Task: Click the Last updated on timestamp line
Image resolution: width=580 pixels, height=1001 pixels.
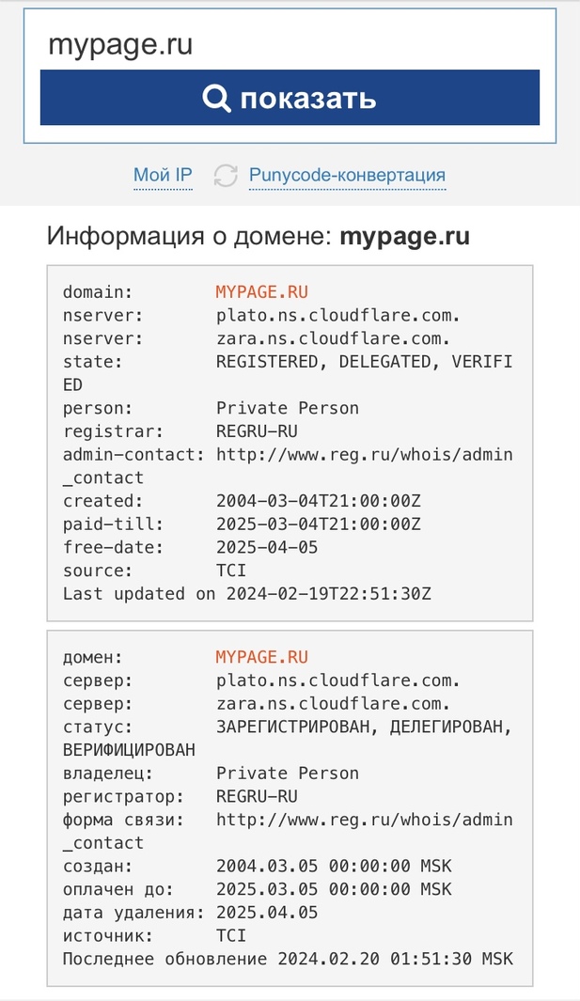Action: pyautogui.click(x=246, y=594)
